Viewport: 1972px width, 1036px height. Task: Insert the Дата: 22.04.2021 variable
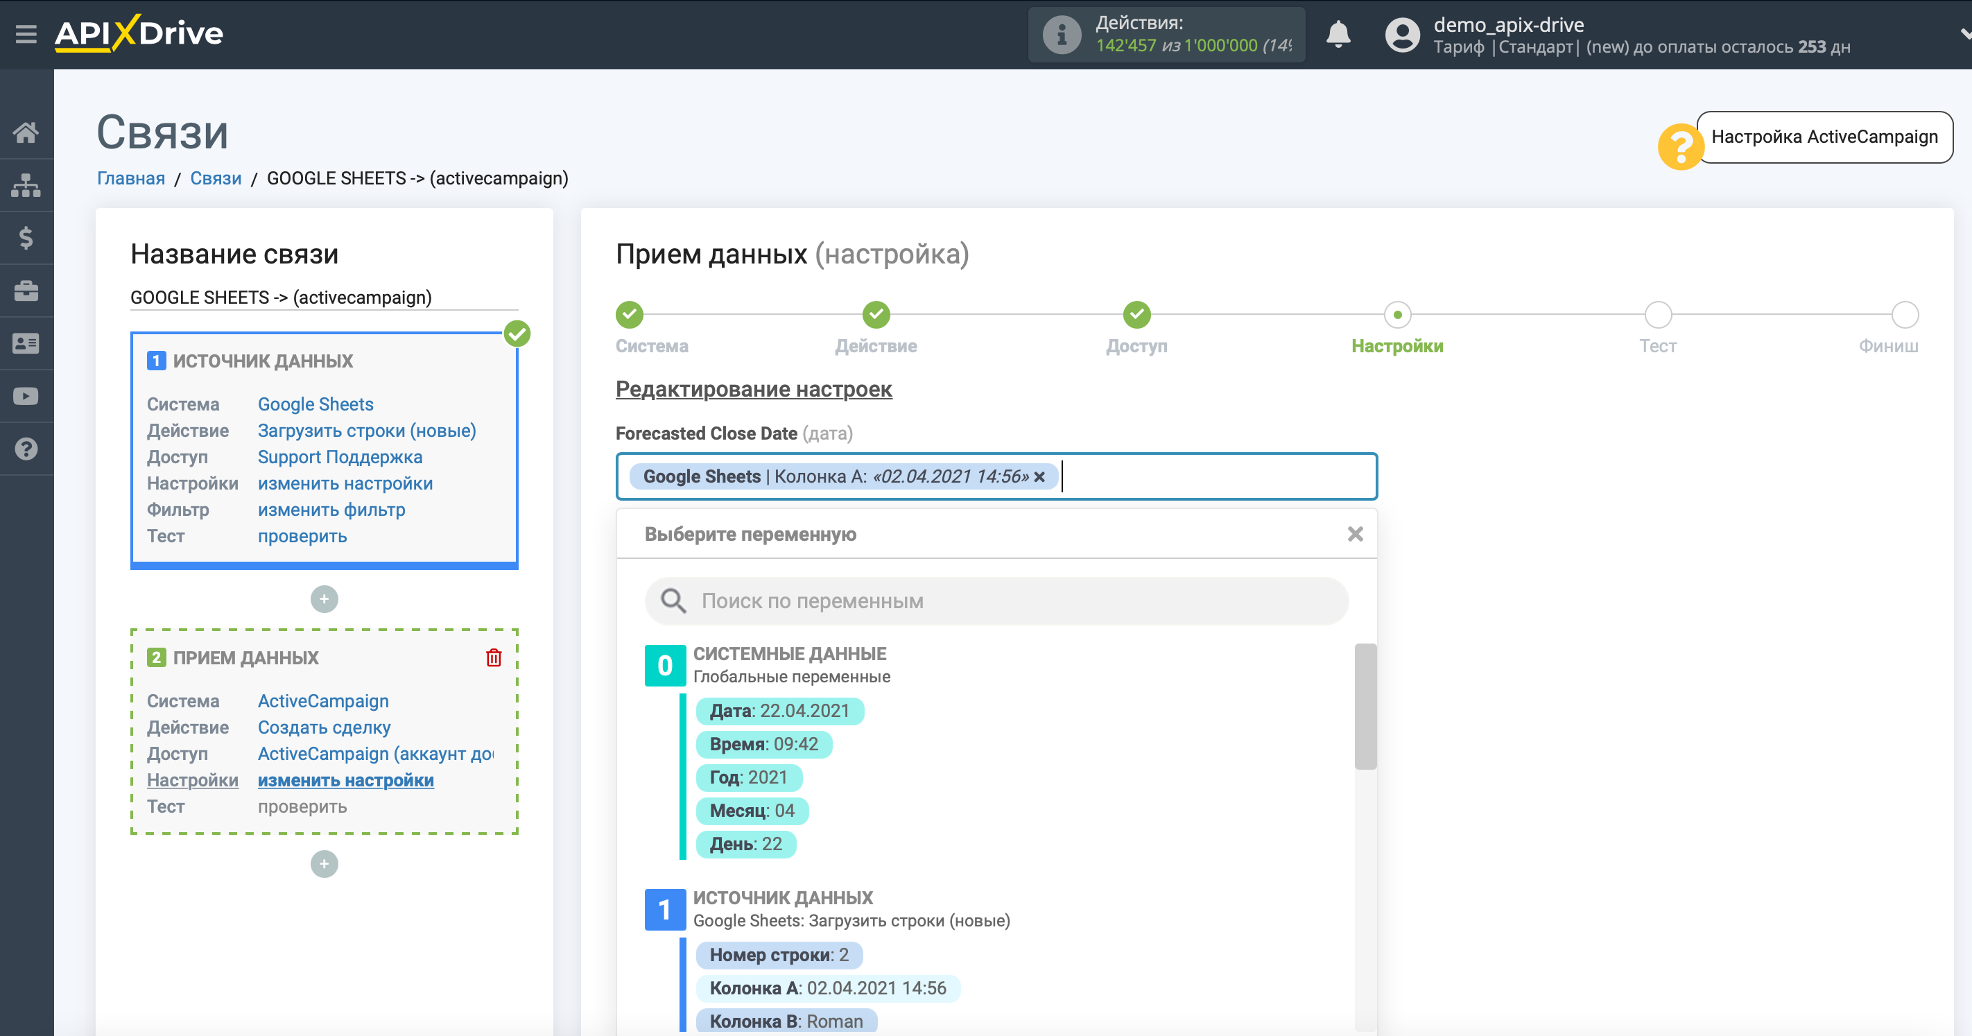pos(779,711)
